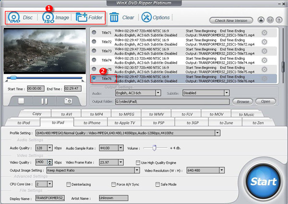Switch to the to PSP tab

(158, 123)
